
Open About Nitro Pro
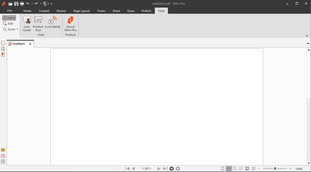click(x=70, y=24)
